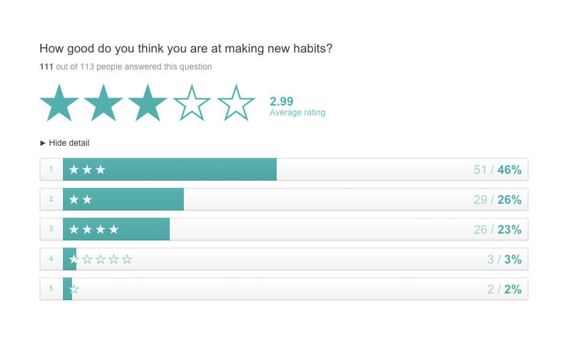
Task: Collapse results using Hide detail triangle
Action: (43, 143)
